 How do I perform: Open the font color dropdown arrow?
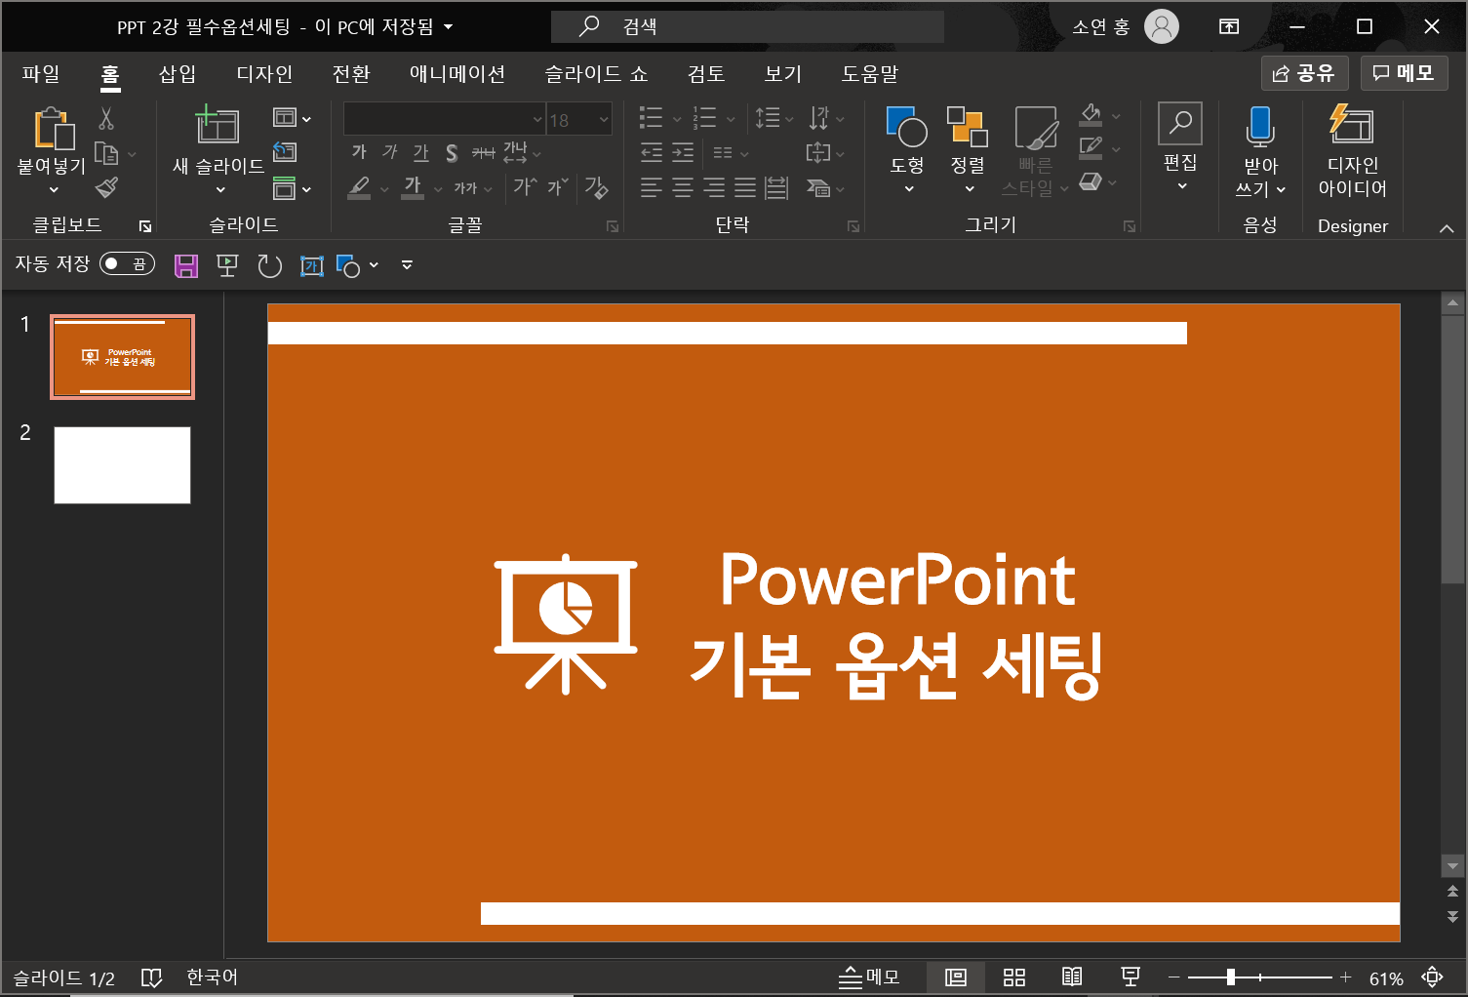click(438, 189)
